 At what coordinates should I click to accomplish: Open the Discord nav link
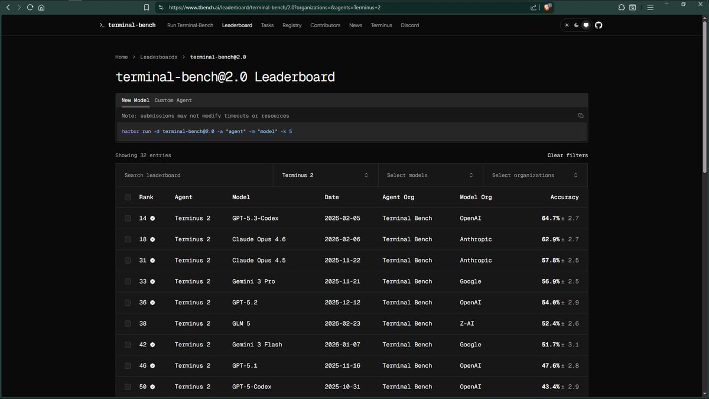tap(410, 25)
